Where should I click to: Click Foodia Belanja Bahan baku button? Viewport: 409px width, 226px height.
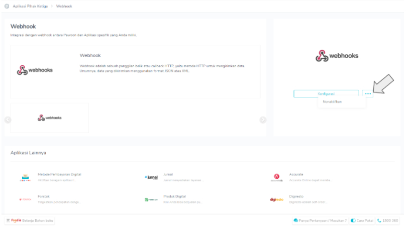30,220
